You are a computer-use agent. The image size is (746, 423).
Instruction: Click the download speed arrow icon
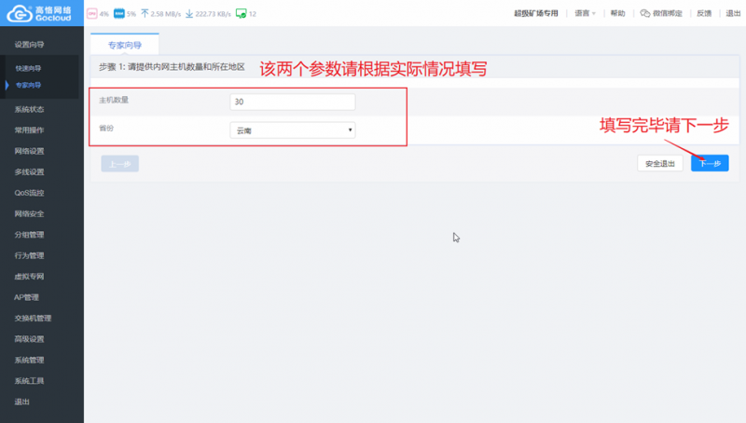189,14
